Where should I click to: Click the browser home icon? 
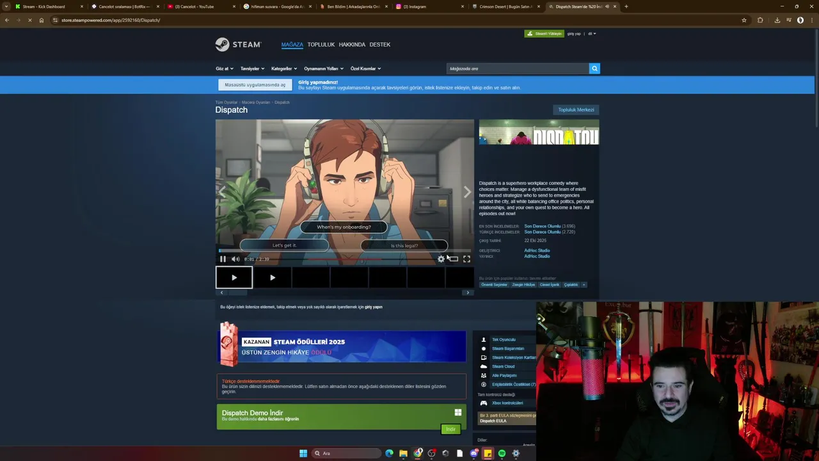tap(42, 20)
